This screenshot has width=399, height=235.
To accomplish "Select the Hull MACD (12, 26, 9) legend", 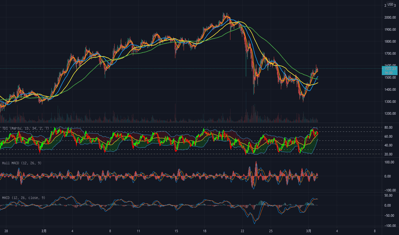I will pyautogui.click(x=22, y=163).
